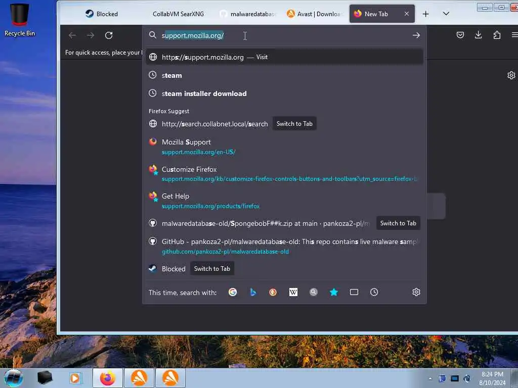The image size is (518, 388).
Task: Select malwaredatabase-old SpongebobF##k.zip suggestion
Action: (x=265, y=223)
